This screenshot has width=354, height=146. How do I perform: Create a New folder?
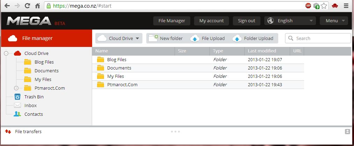coord(165,38)
